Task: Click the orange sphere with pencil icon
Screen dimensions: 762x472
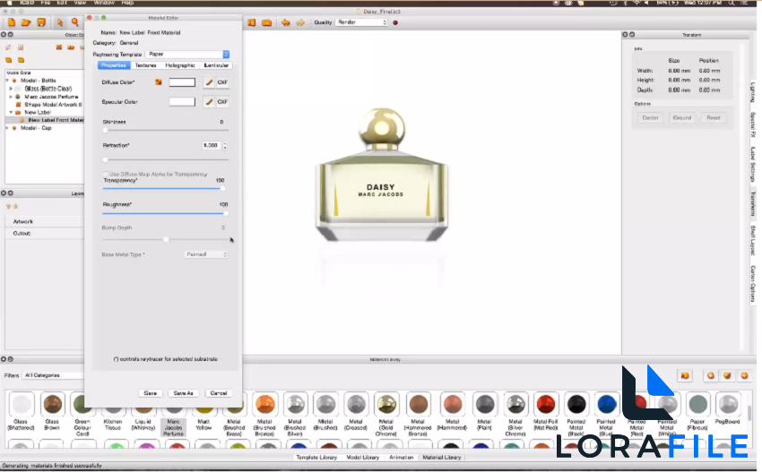Action: pos(727,375)
